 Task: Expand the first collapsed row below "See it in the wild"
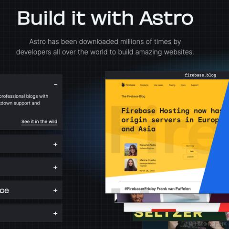tap(55, 144)
